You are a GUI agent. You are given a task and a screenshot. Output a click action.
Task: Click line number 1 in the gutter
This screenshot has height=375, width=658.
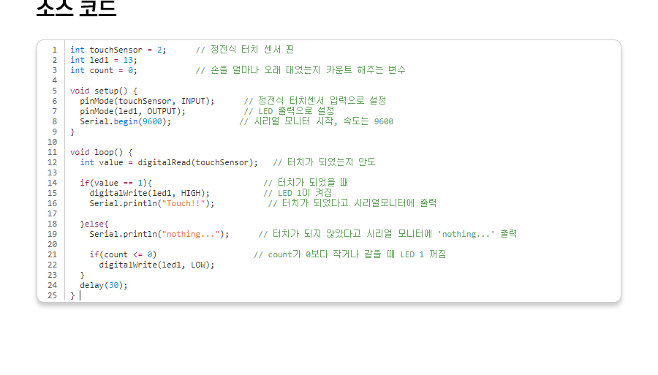click(x=54, y=50)
